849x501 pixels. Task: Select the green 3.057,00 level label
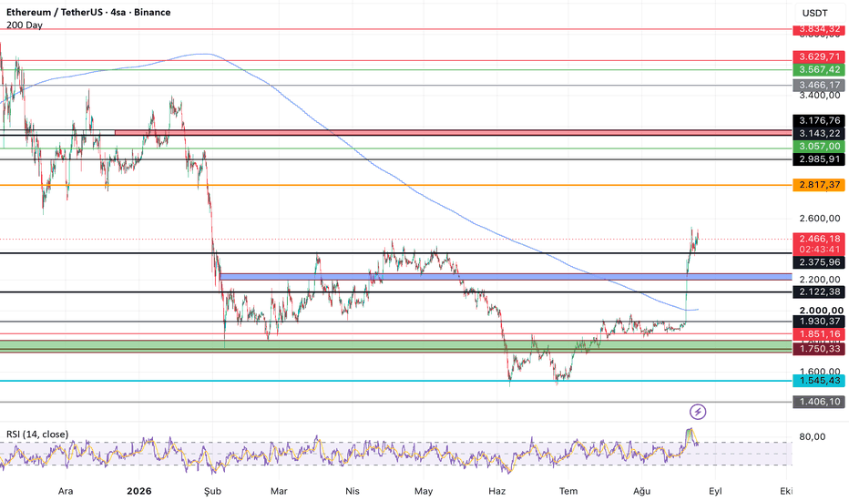[x=818, y=147]
